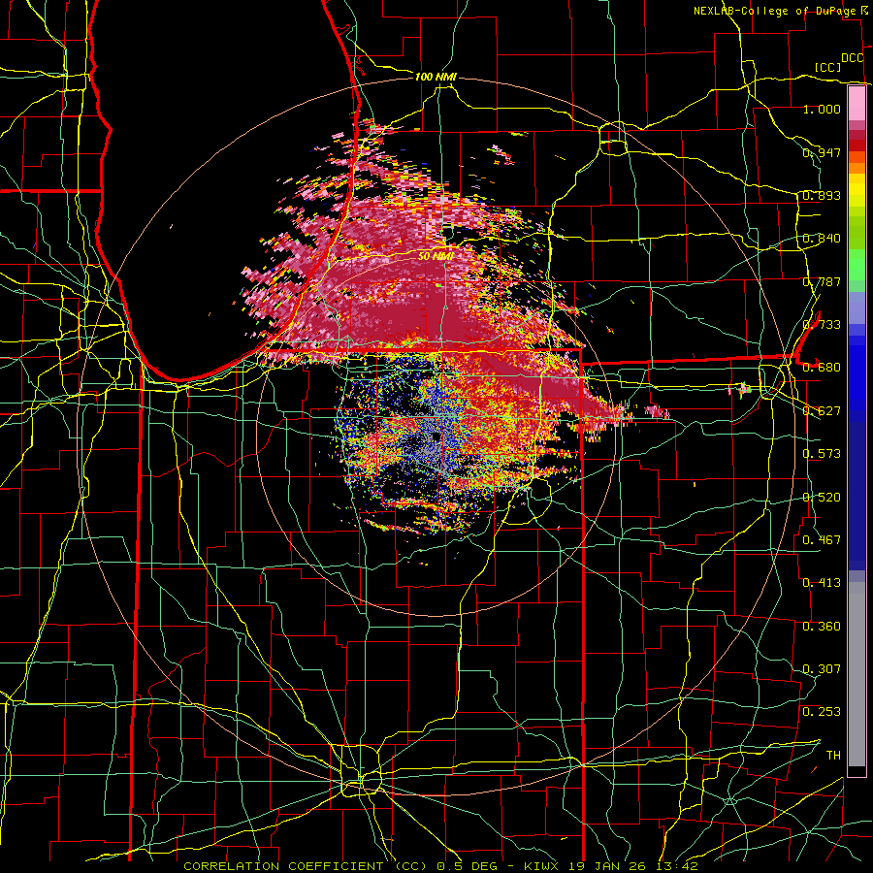Pick the gray swatch near 0.307
The height and width of the screenshot is (873, 873).
click(857, 679)
